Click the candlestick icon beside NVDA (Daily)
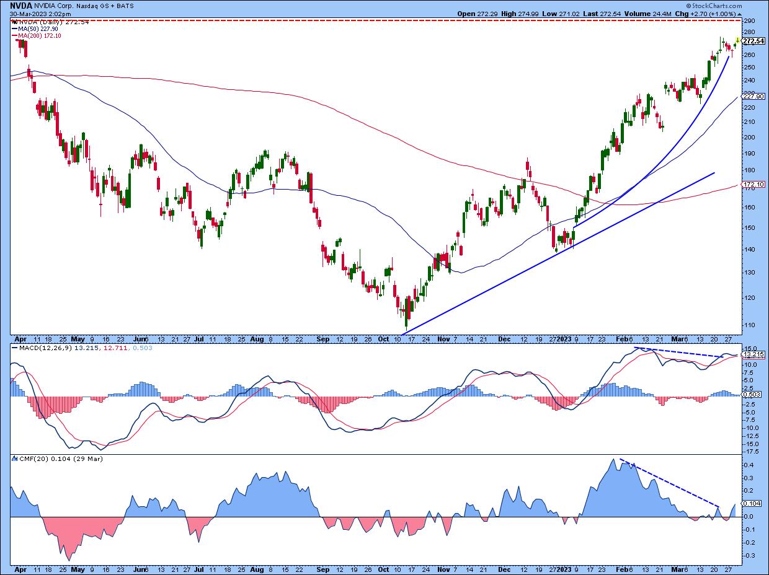This screenshot has width=769, height=575. (14, 21)
